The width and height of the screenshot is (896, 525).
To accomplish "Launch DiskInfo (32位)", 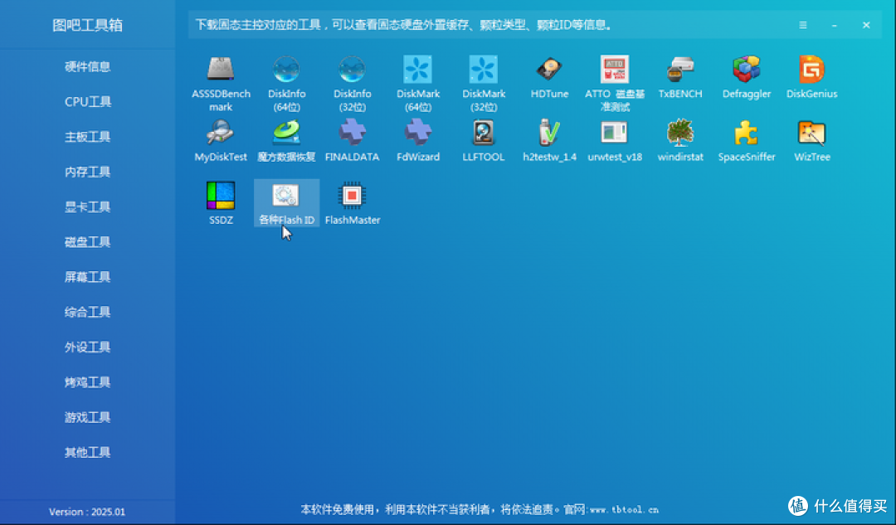I will [x=352, y=84].
